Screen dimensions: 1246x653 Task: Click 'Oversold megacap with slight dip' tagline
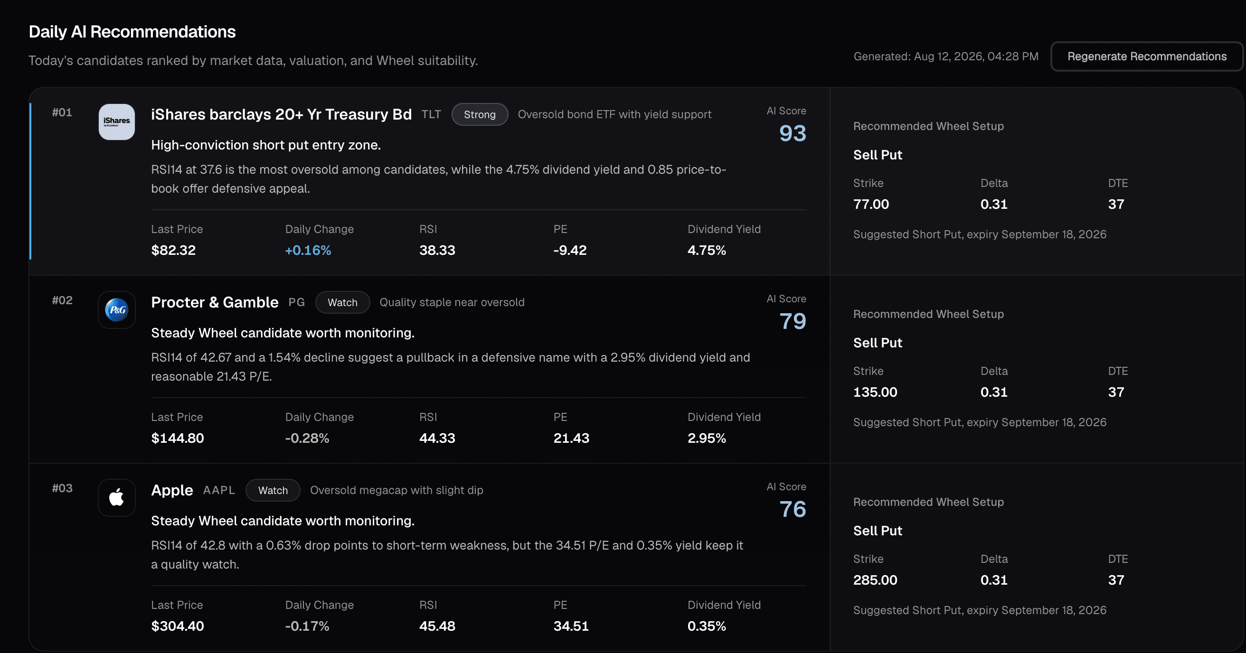(x=396, y=490)
